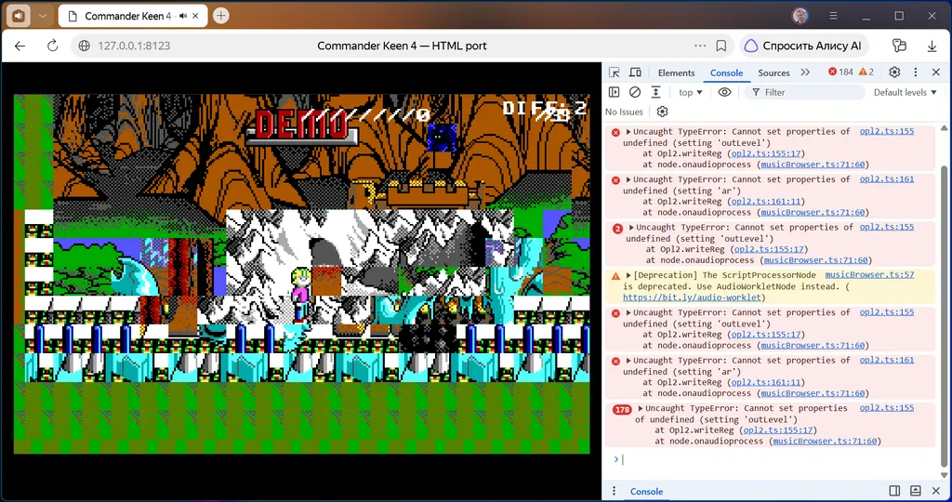Screen dimensions: 952x502
Task: Click the preserve log download icon
Action: point(655,92)
